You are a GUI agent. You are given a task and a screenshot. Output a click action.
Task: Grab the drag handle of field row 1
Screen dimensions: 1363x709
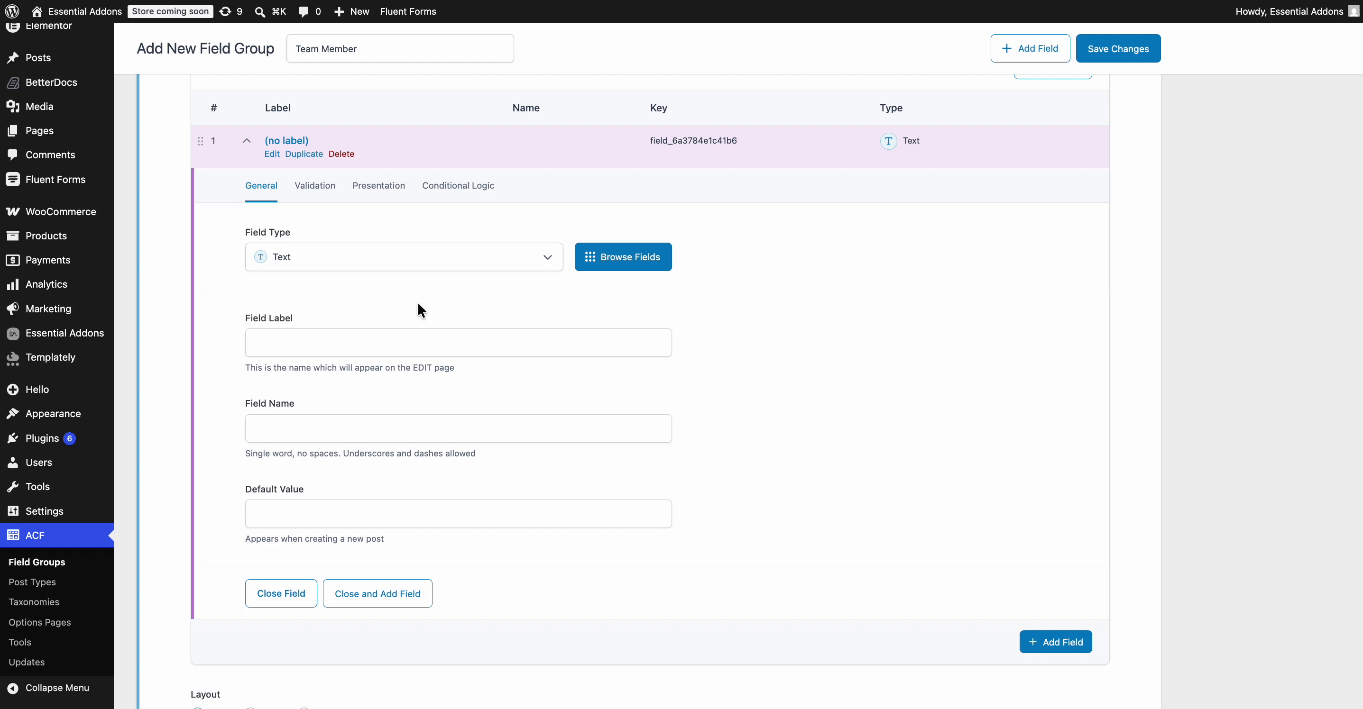[x=201, y=141]
